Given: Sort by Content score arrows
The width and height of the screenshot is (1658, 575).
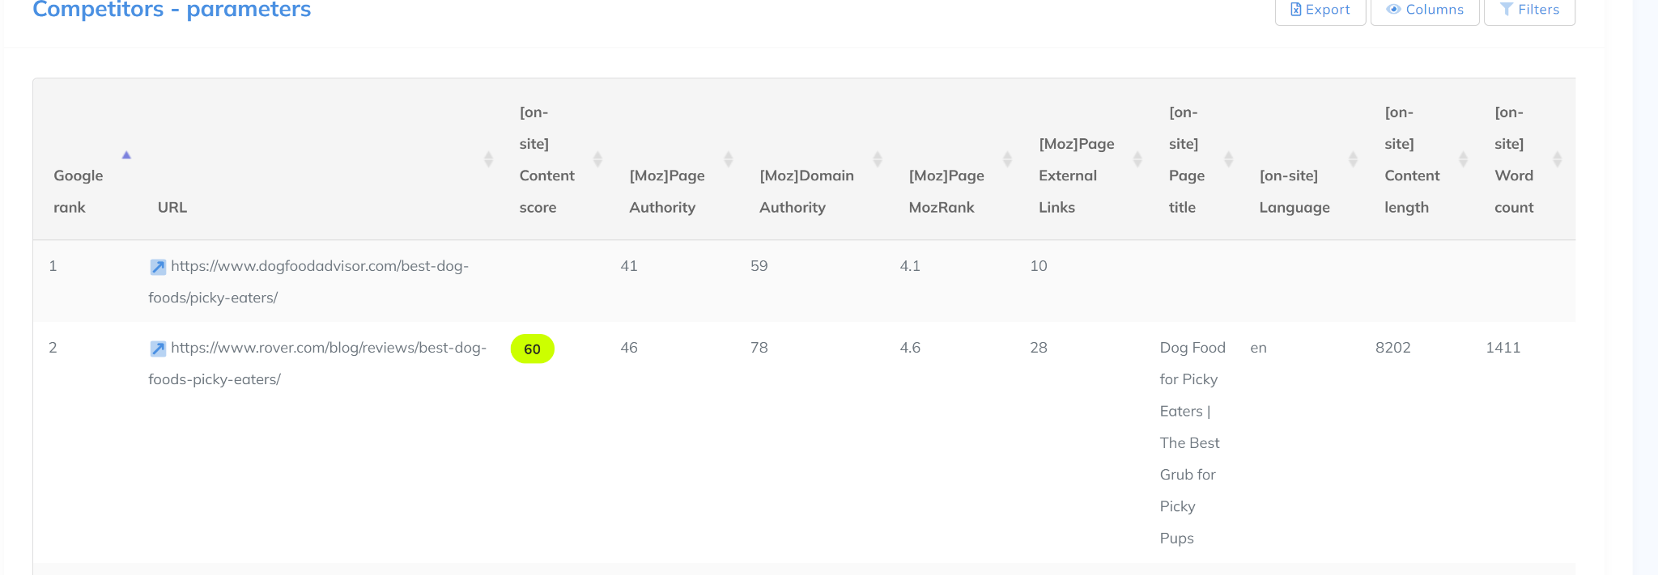Looking at the screenshot, I should point(597,159).
